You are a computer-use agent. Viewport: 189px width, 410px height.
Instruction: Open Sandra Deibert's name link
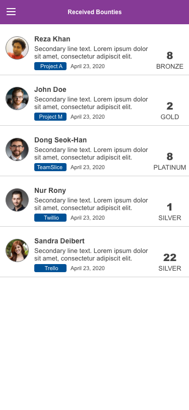(x=59, y=241)
